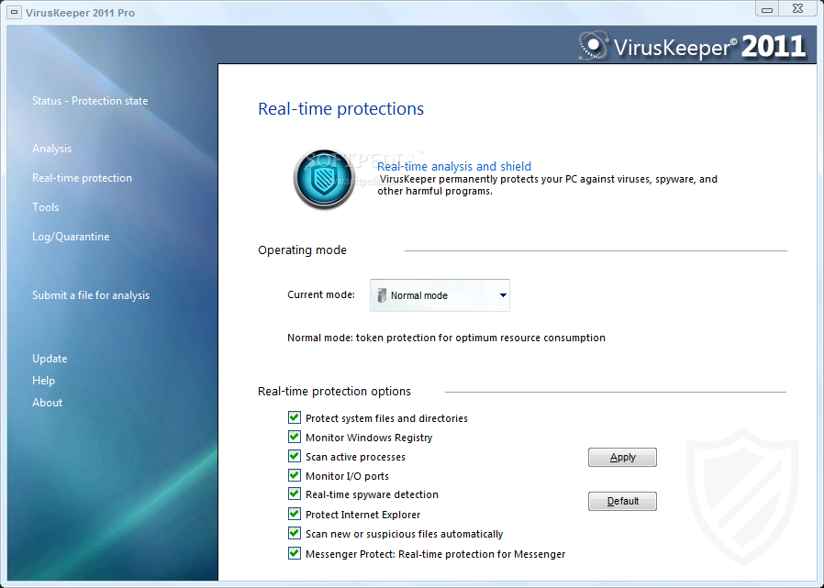The width and height of the screenshot is (824, 588).
Task: Uncheck Protect Internet Explorer
Action: click(295, 514)
